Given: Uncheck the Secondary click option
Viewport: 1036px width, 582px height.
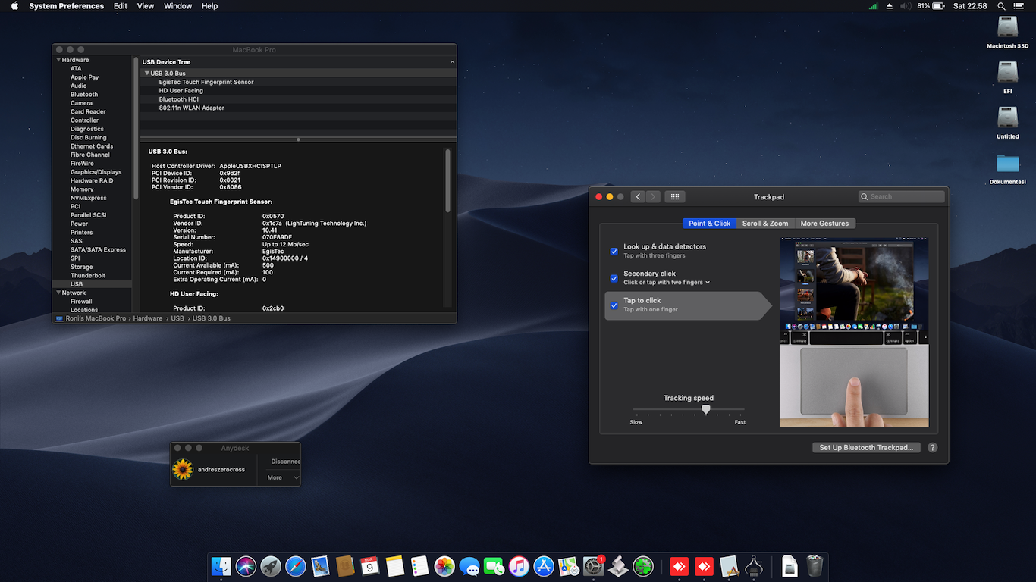Looking at the screenshot, I should tap(614, 278).
